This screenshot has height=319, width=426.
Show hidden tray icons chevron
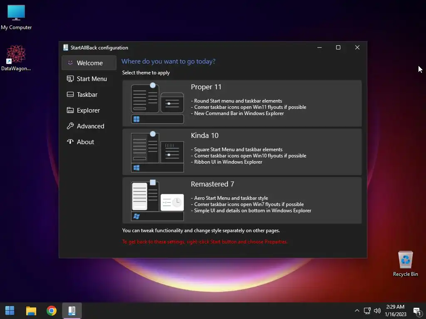click(x=357, y=311)
